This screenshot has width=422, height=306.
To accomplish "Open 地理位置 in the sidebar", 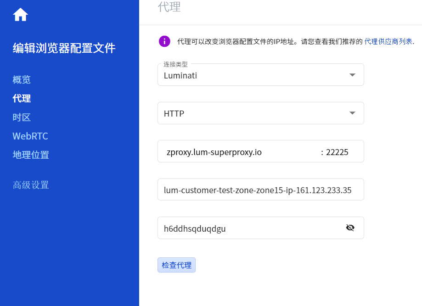I will 31,155.
